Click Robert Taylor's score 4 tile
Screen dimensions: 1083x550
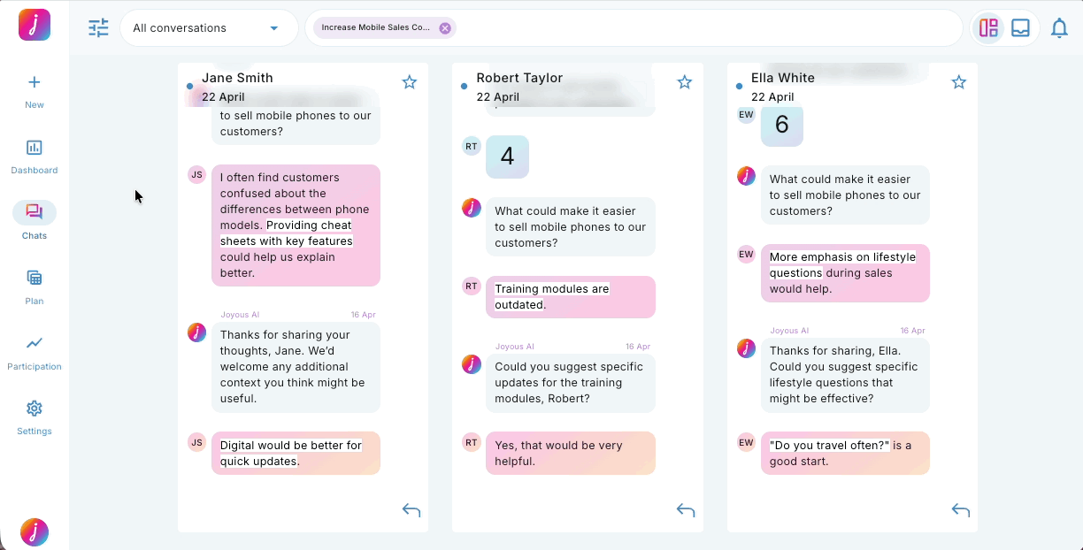[507, 157]
